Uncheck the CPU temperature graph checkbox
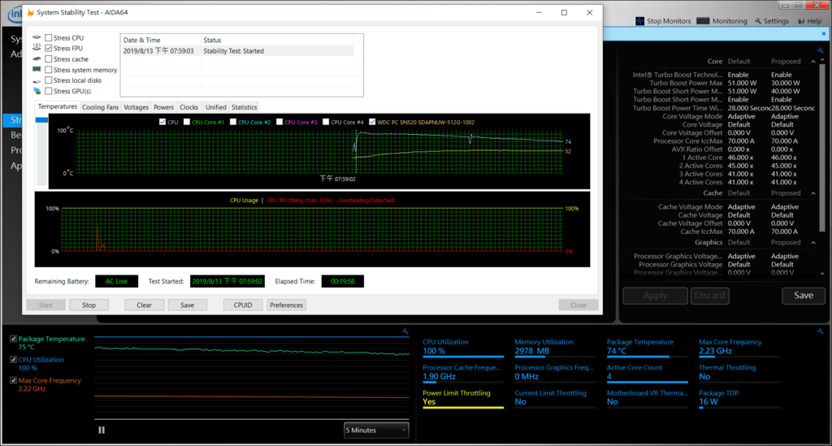This screenshot has width=832, height=446. tap(162, 122)
